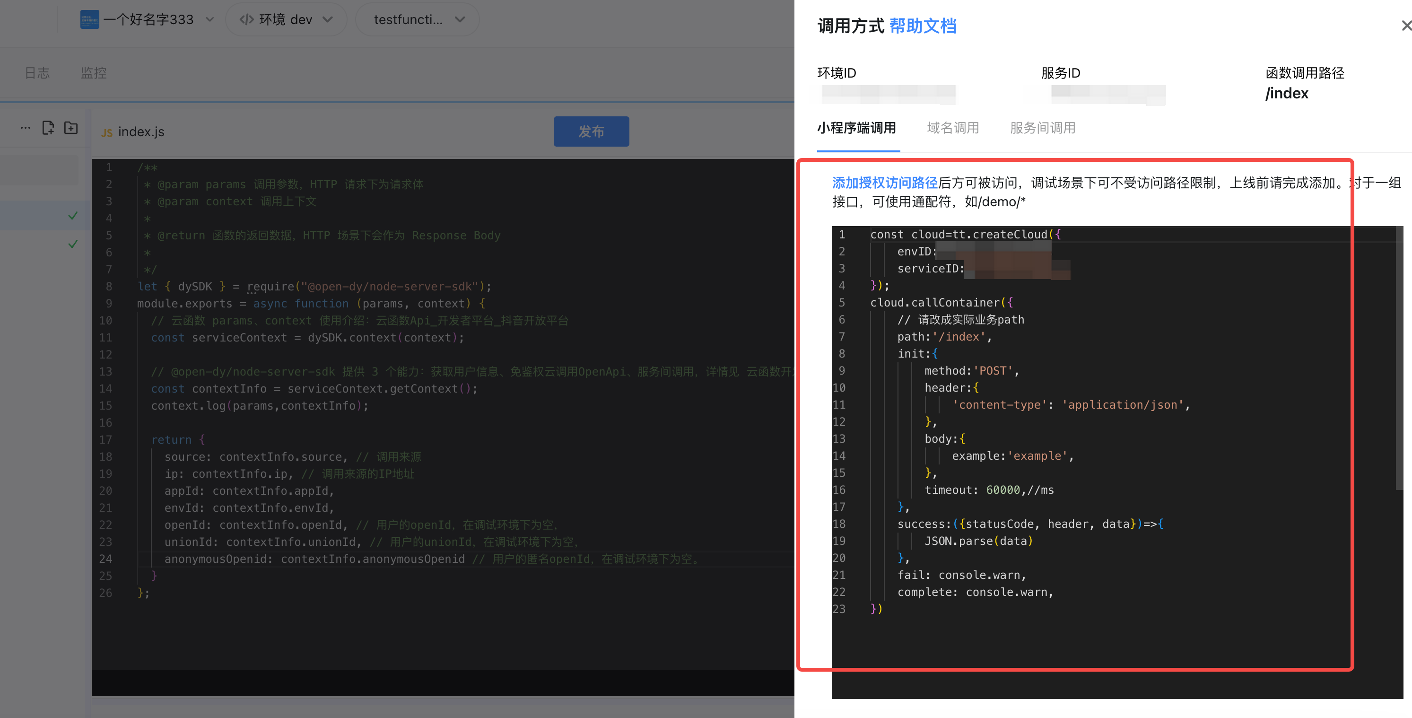Switch to the 服务间调用 tab
This screenshot has height=718, width=1412.
tap(1042, 128)
